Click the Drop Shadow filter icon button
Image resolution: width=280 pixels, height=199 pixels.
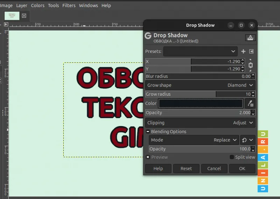point(250,37)
